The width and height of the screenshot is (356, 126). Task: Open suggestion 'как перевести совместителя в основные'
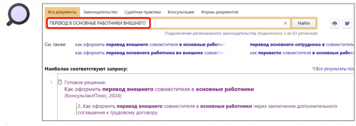tap(302, 53)
